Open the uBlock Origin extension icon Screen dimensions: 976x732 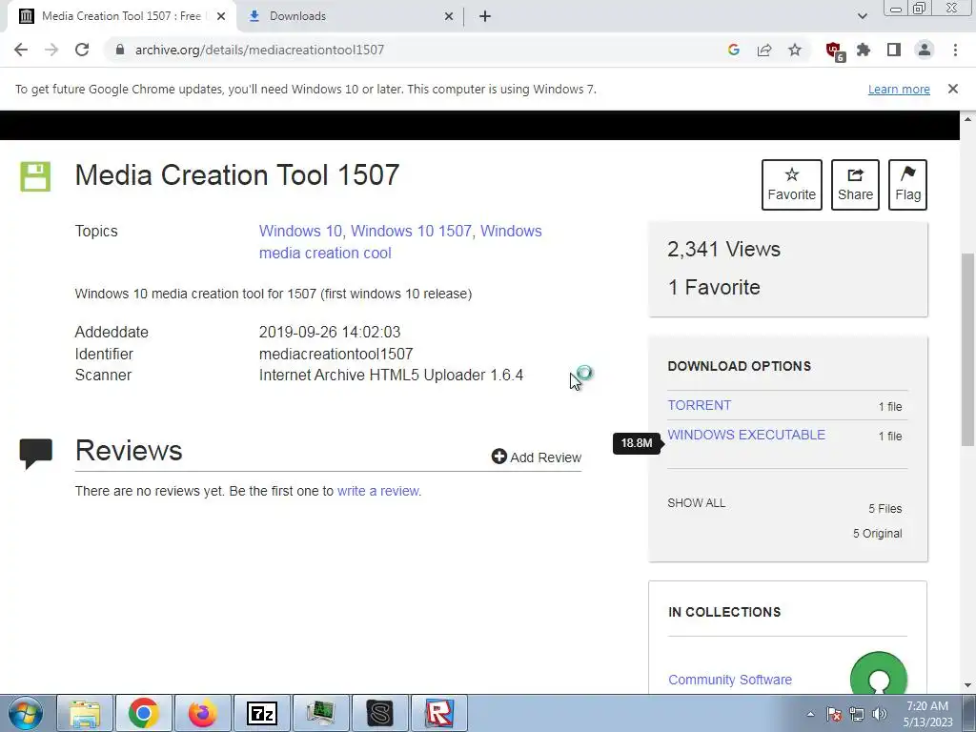pyautogui.click(x=834, y=51)
